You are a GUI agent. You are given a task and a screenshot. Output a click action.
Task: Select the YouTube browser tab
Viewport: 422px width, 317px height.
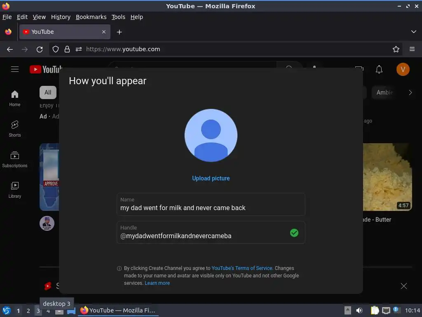(x=65, y=32)
